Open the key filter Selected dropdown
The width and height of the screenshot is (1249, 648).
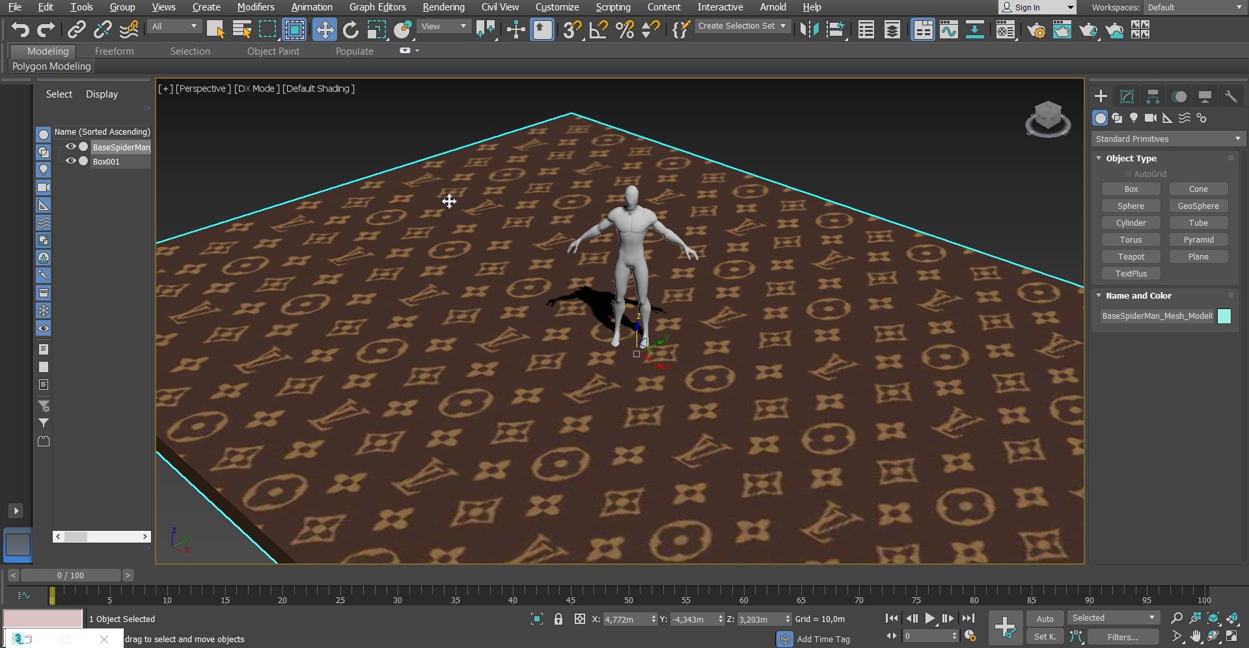point(1114,618)
